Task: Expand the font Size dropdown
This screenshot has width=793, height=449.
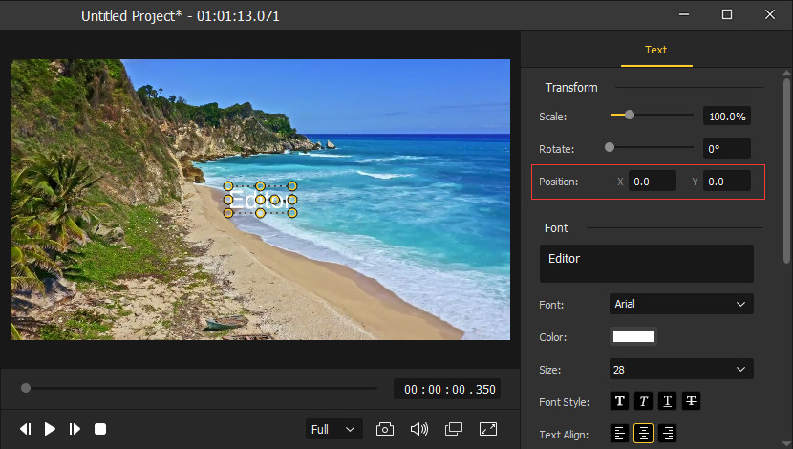Action: click(681, 369)
